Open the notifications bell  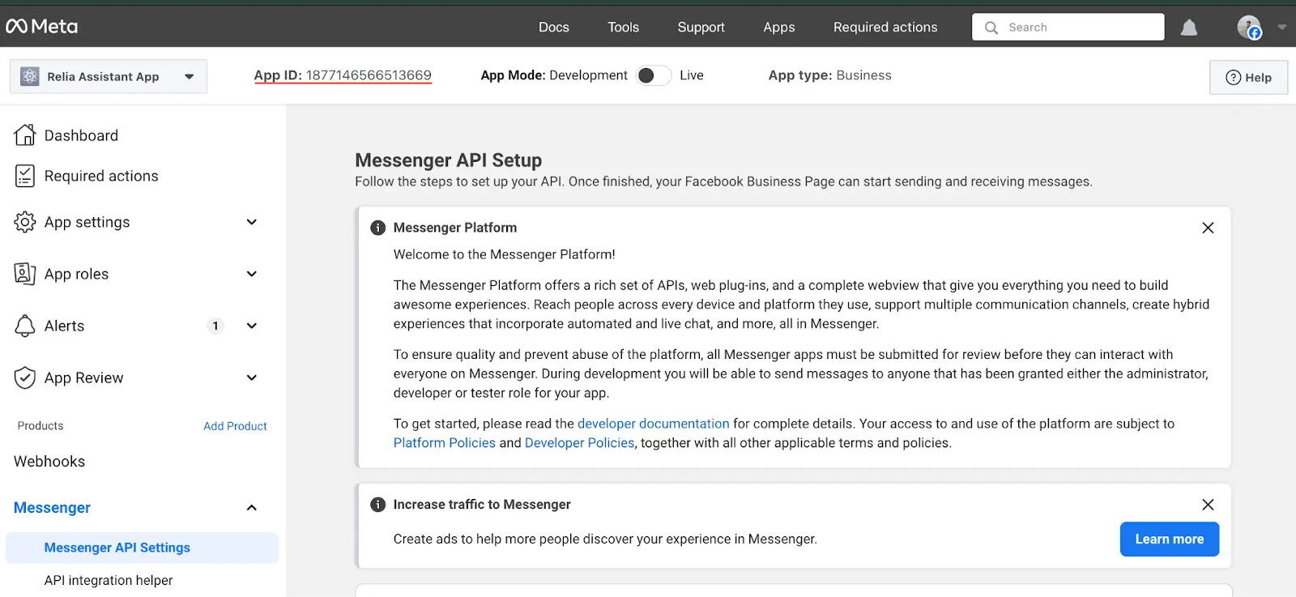(x=1188, y=28)
